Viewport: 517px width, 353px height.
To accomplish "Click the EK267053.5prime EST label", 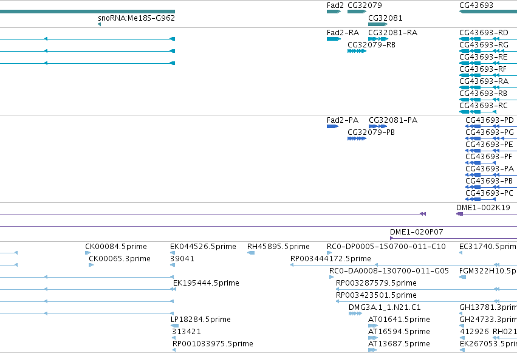I will click(x=488, y=344).
